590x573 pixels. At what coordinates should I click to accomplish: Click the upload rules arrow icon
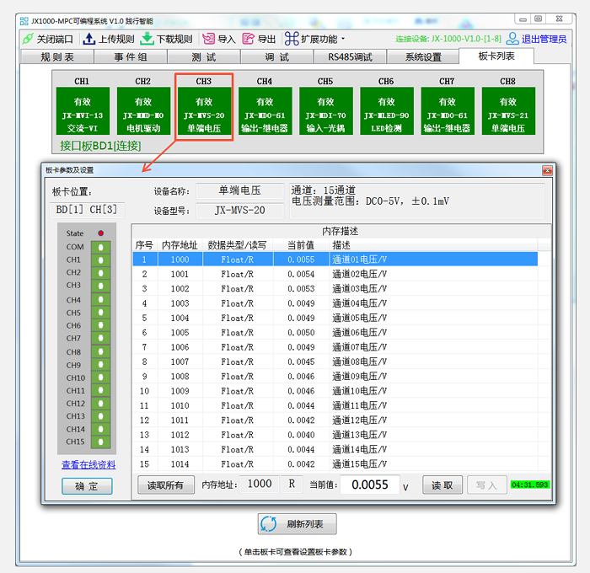pyautogui.click(x=88, y=39)
